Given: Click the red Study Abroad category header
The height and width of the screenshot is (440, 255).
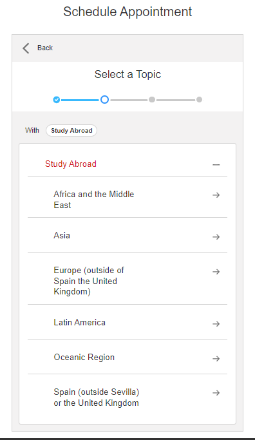Looking at the screenshot, I should coord(71,164).
